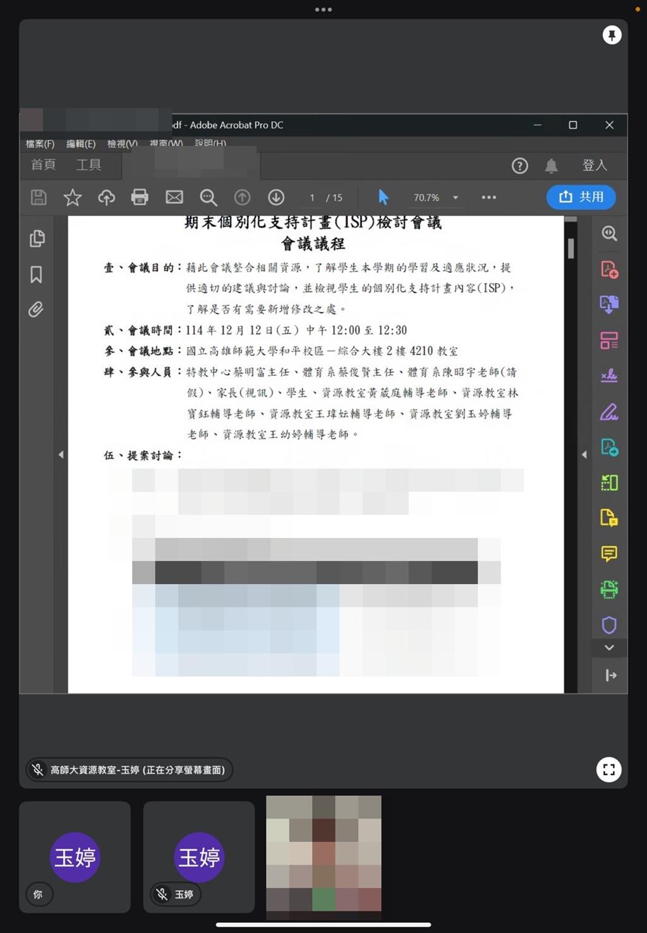This screenshot has width=647, height=933.
Task: Open the attachments paperclip panel
Action: pyautogui.click(x=36, y=310)
